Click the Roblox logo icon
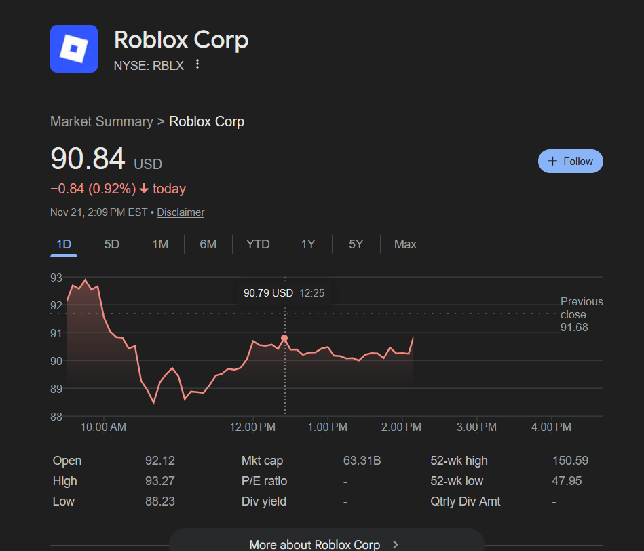 click(74, 49)
